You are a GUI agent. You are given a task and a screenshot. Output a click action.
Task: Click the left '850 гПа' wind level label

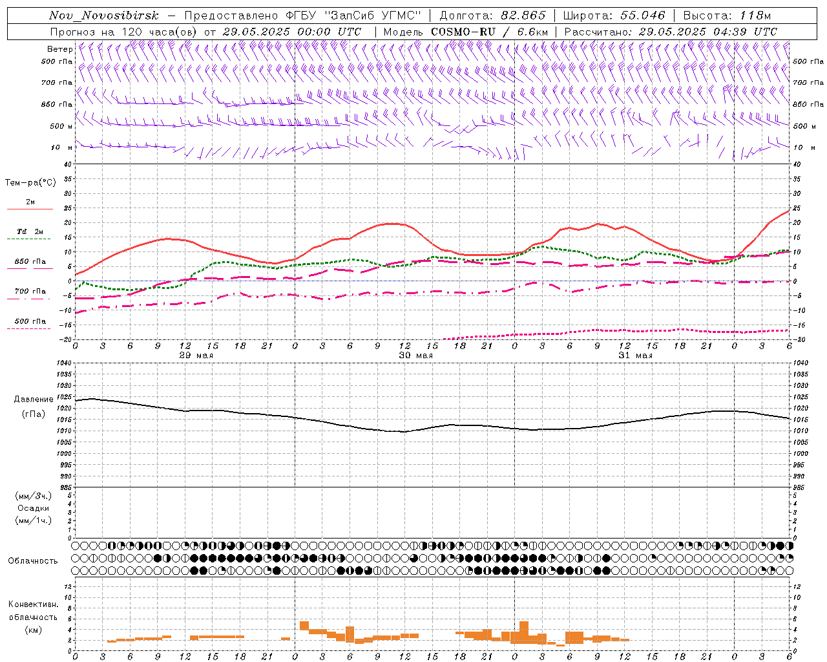pos(57,104)
